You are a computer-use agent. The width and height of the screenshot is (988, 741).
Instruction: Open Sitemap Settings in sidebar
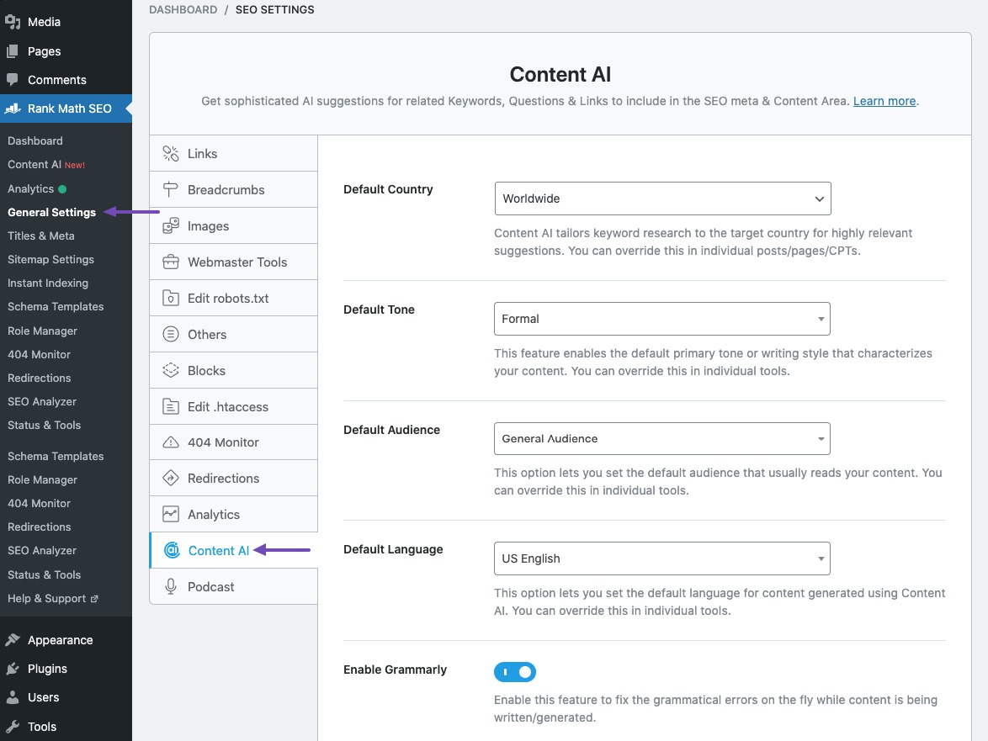point(50,259)
